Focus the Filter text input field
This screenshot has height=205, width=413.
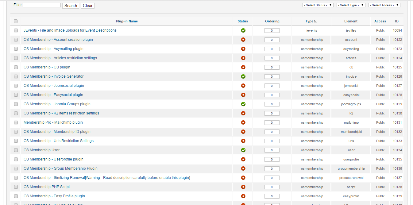(42, 5)
